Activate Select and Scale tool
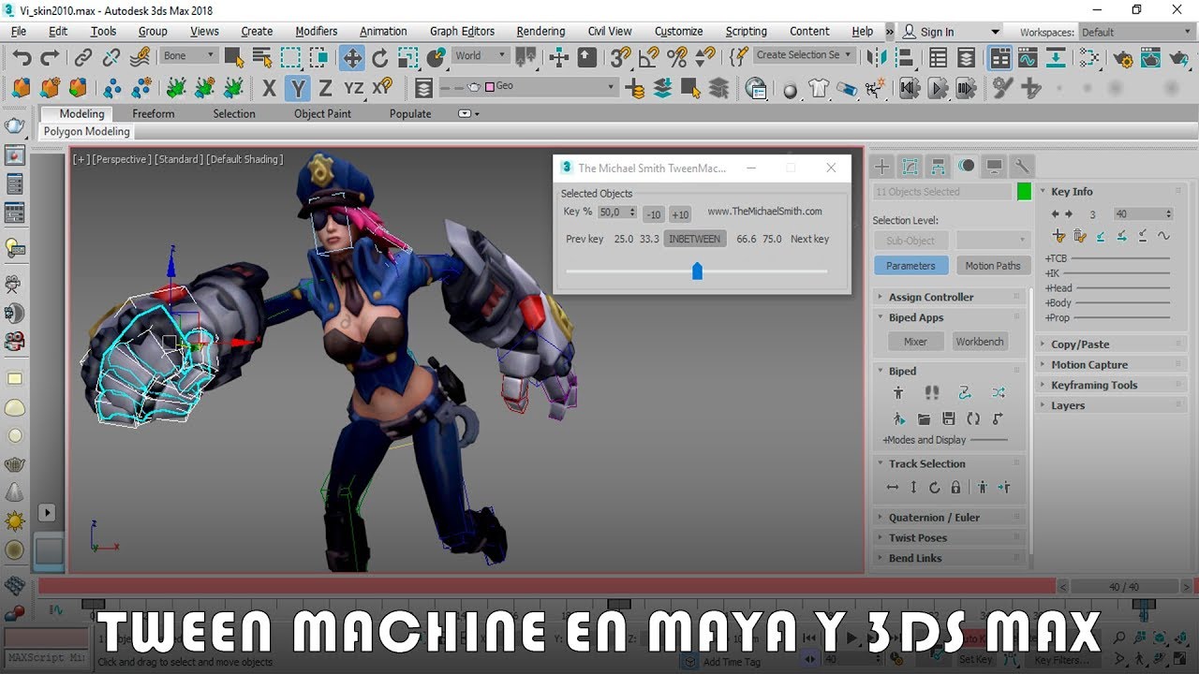Screen dimensions: 1199x674 click(408, 57)
